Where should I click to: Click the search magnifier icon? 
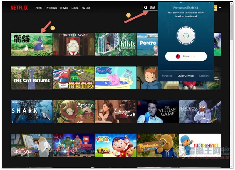(x=146, y=8)
